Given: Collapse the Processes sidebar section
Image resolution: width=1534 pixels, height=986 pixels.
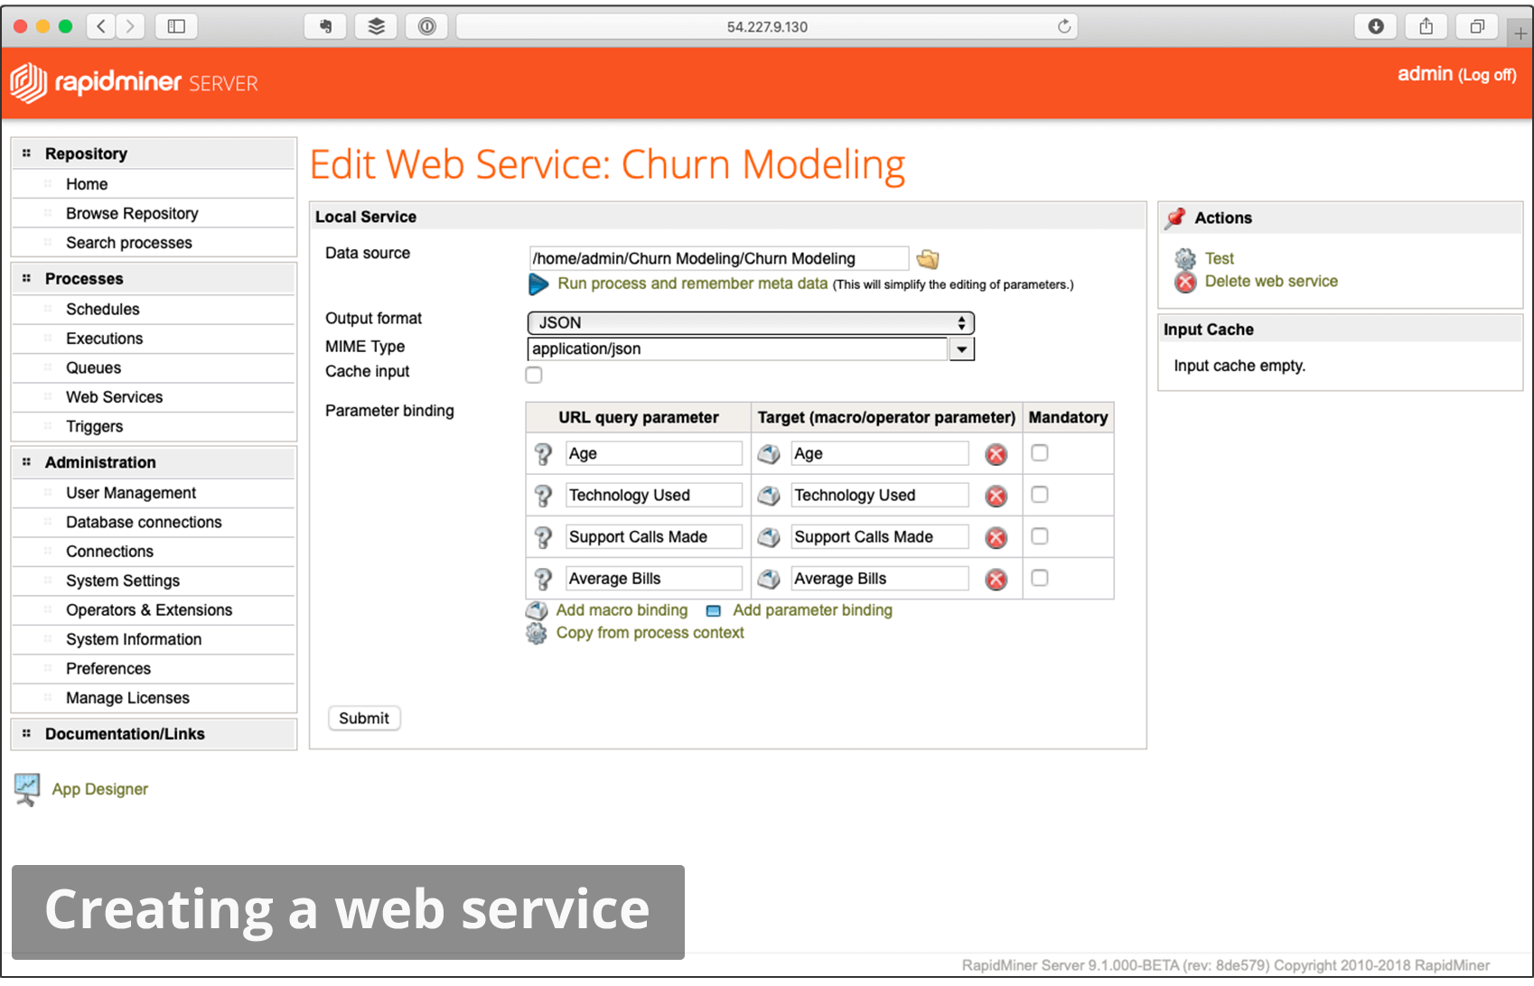Looking at the screenshot, I should pyautogui.click(x=154, y=279).
